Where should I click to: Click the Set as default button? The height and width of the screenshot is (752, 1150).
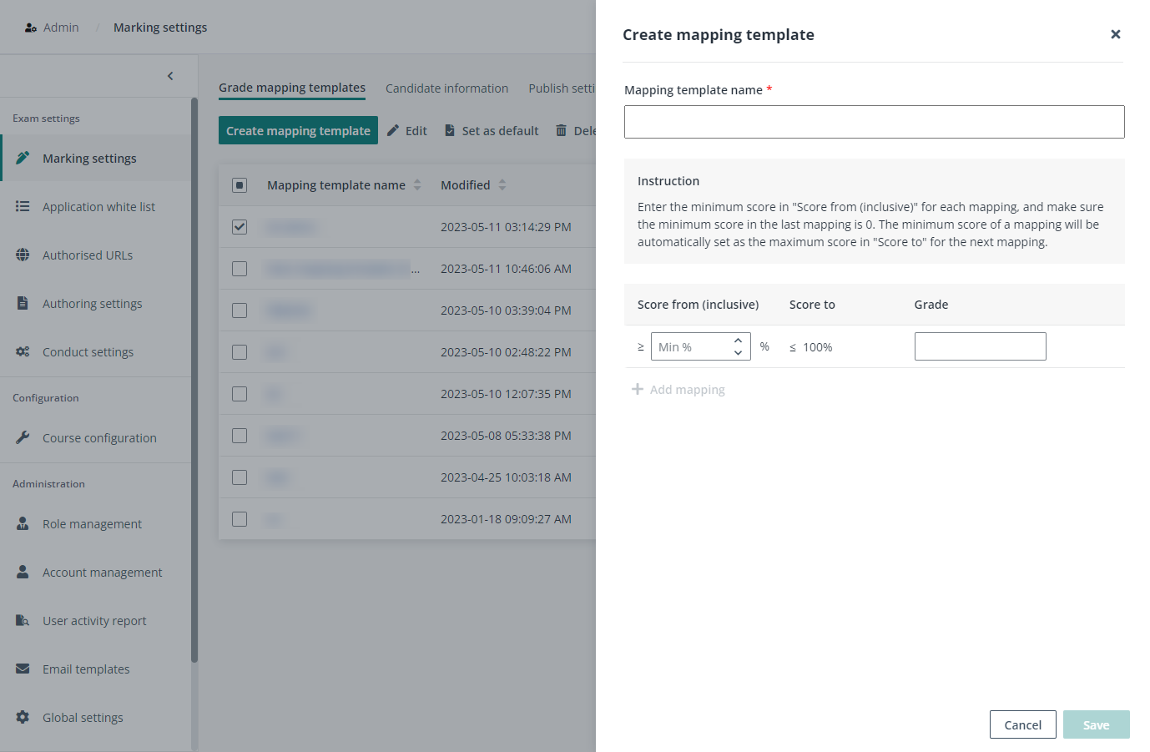click(492, 130)
